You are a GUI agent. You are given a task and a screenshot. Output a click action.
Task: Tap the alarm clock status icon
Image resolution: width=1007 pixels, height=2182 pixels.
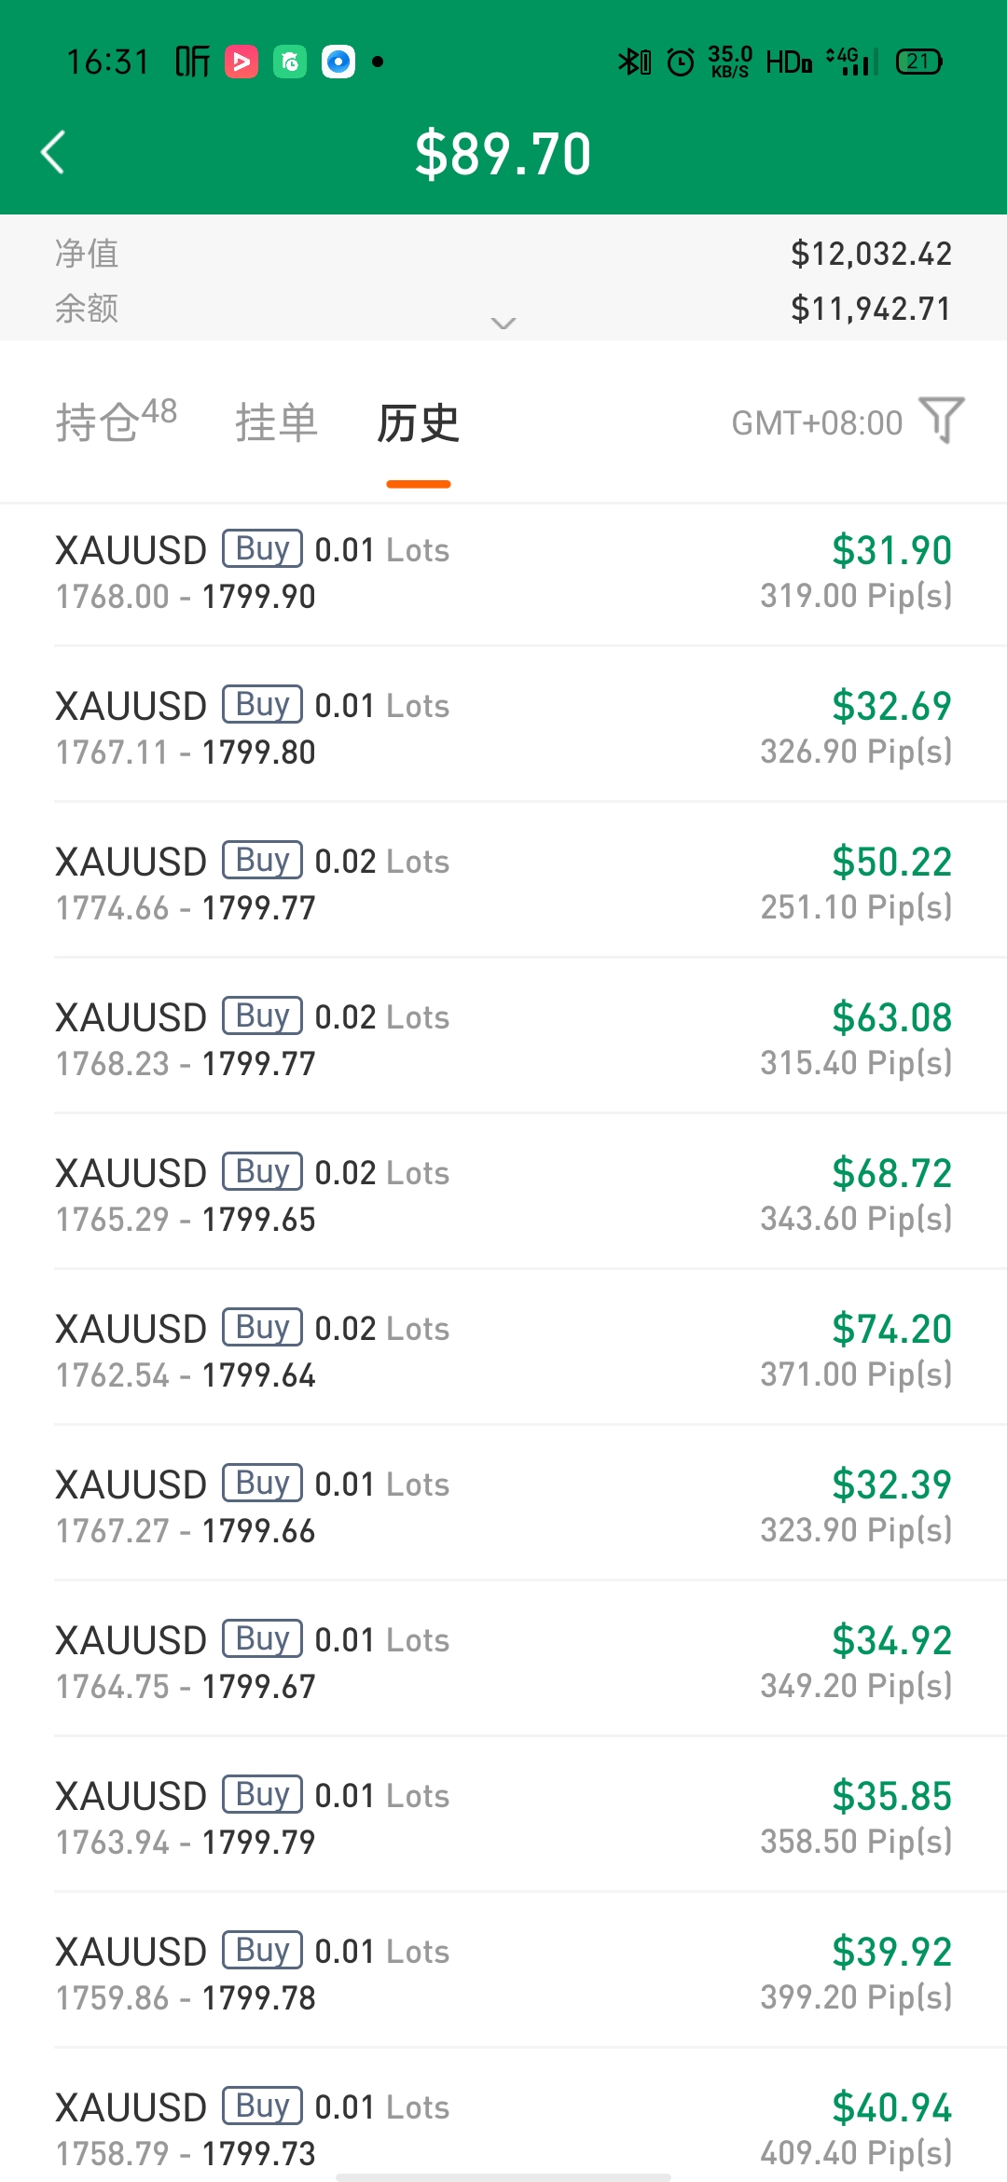pyautogui.click(x=681, y=62)
